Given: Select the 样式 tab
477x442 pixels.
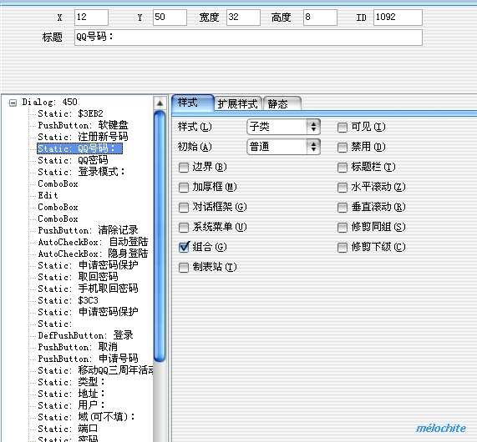Looking at the screenshot, I should (193, 103).
